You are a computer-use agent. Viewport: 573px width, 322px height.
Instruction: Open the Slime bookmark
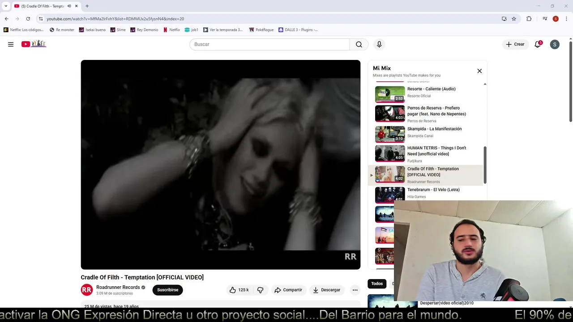click(118, 30)
